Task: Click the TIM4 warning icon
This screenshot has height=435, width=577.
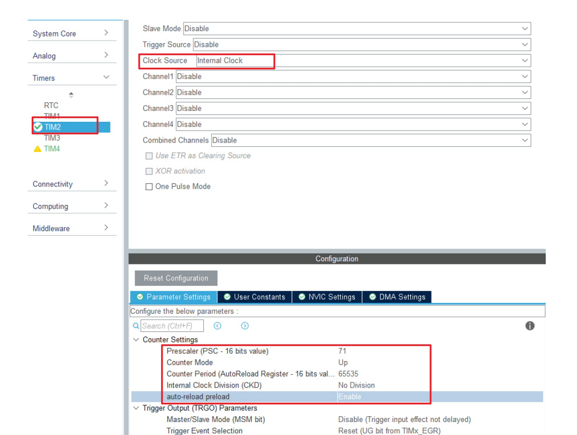Action: [x=38, y=149]
